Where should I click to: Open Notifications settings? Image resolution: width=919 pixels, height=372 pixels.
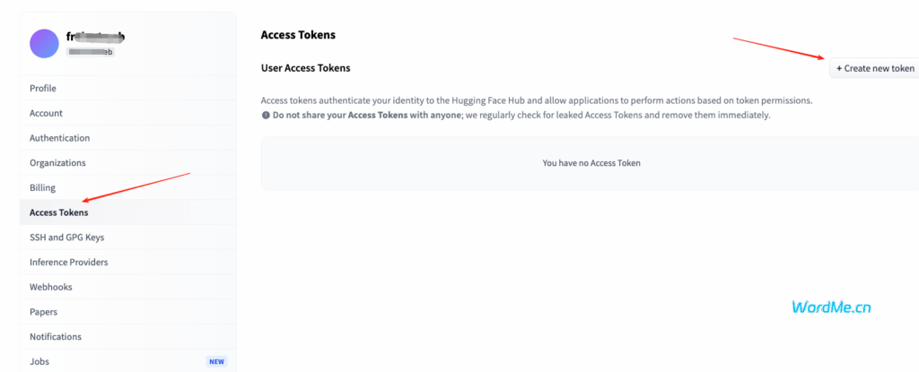(127, 337)
